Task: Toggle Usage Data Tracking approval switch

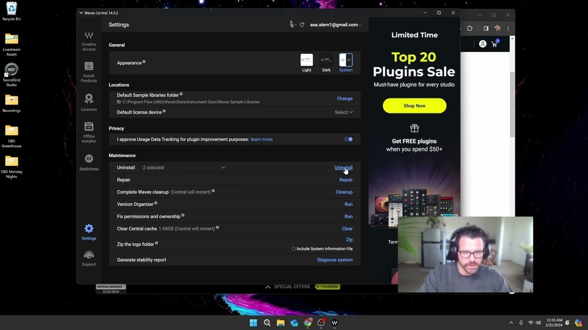Action: coord(348,139)
